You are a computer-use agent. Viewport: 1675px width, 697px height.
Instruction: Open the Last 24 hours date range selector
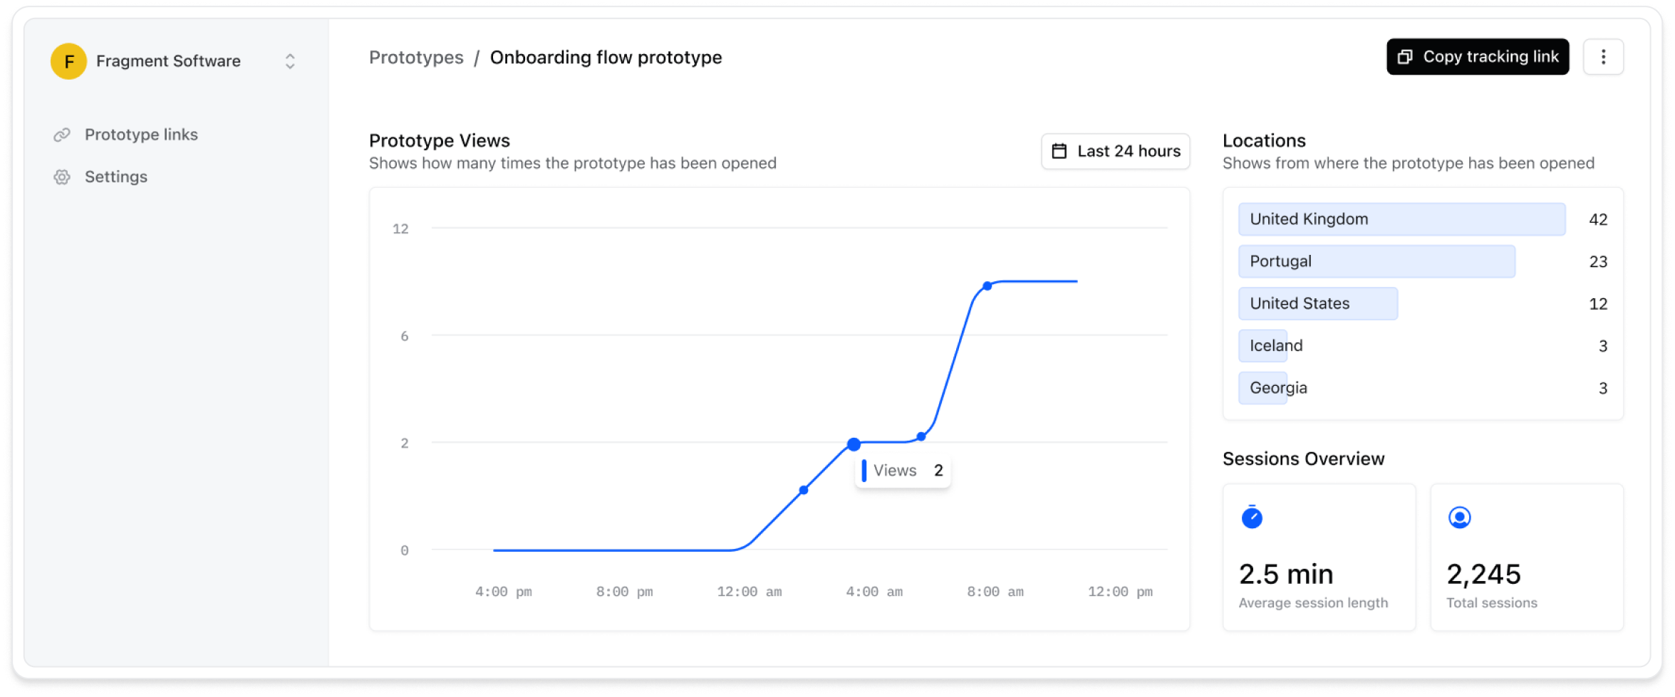click(x=1115, y=151)
